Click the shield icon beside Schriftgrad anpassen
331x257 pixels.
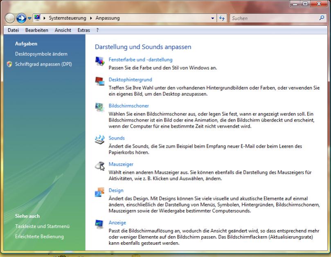(9, 64)
